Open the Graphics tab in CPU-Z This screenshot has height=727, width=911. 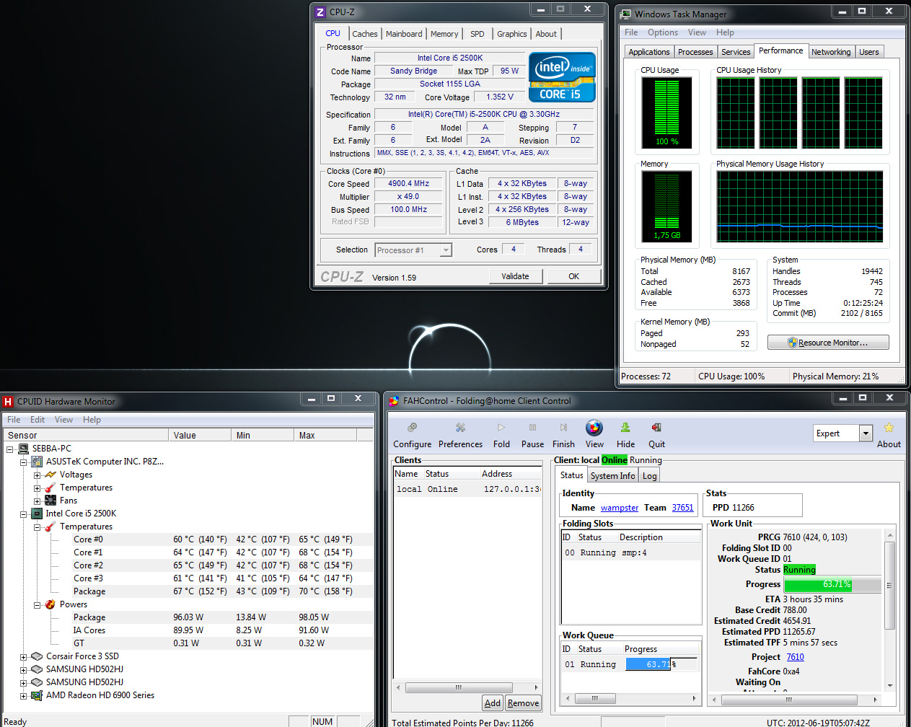click(512, 34)
